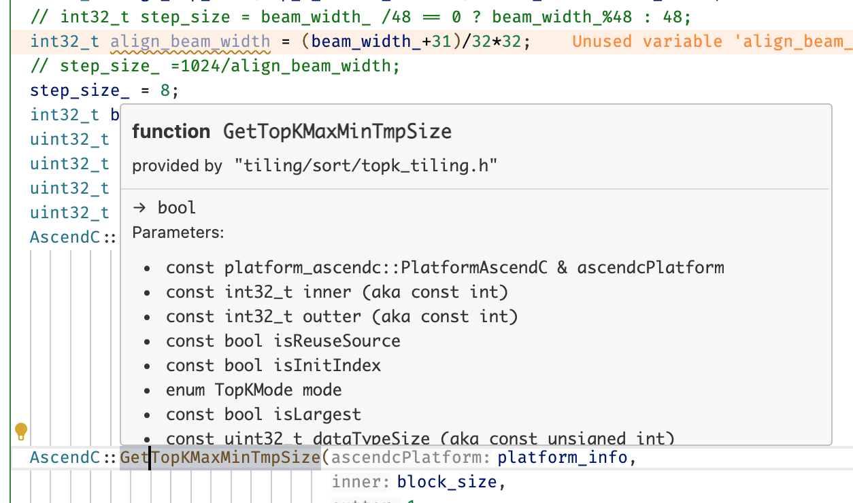This screenshot has width=853, height=503.
Task: Click the 'const bool isReuseSource' parameter
Action: (283, 341)
